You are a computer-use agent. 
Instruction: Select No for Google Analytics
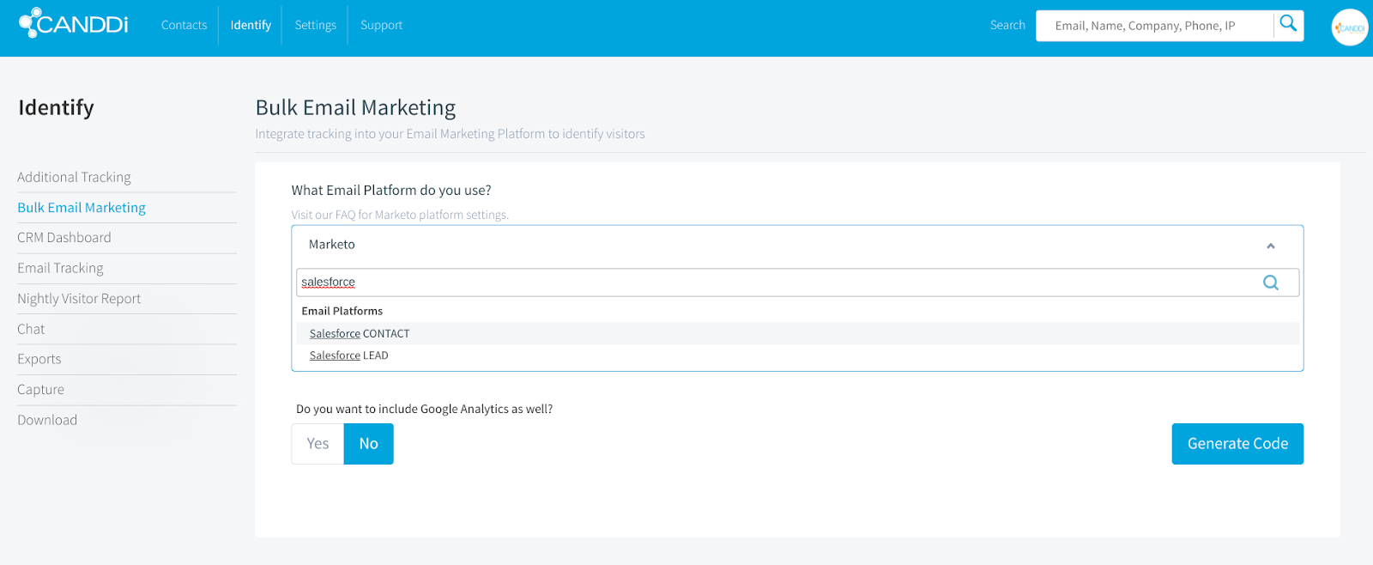(369, 444)
